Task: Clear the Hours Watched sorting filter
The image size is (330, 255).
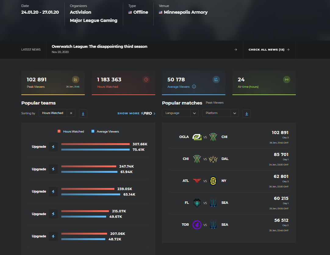Action: pyautogui.click(x=71, y=113)
